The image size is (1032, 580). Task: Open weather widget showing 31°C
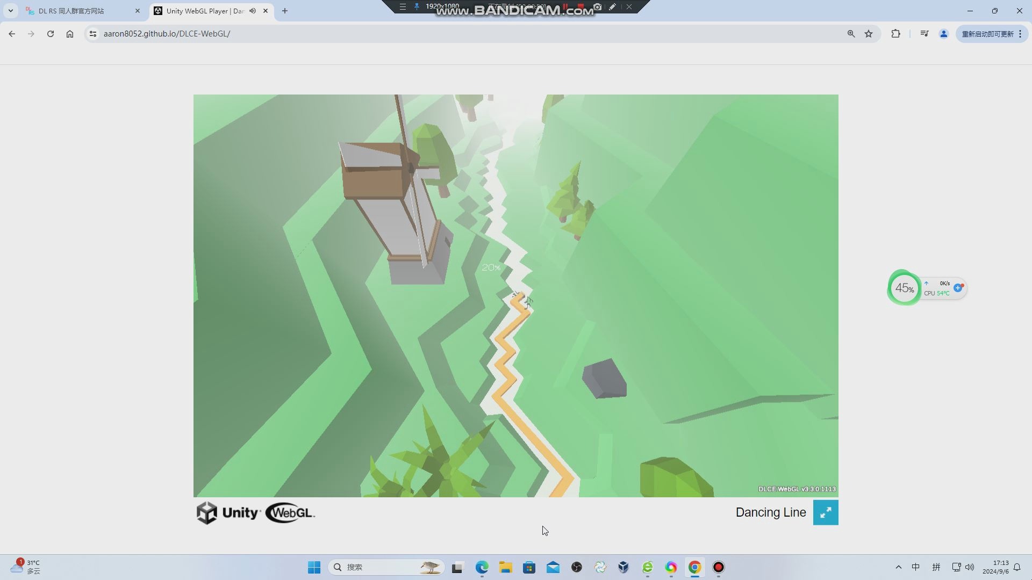point(26,567)
